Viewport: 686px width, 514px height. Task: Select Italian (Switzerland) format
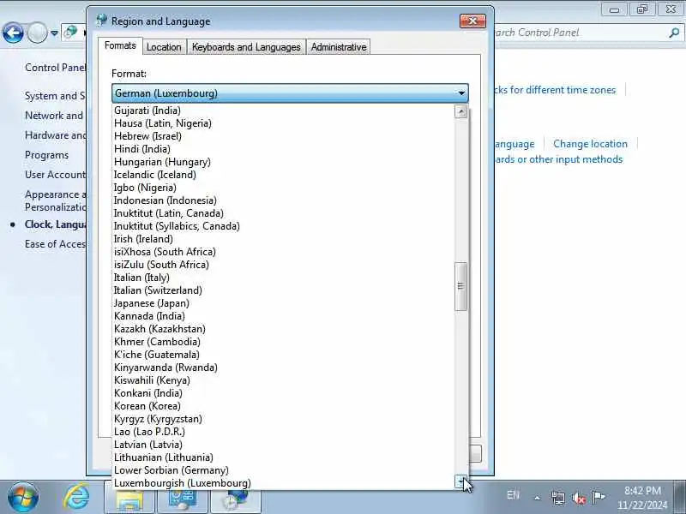(x=284, y=290)
